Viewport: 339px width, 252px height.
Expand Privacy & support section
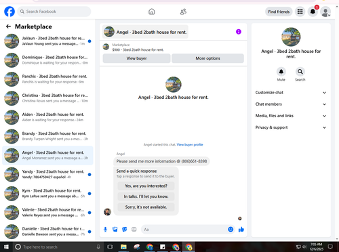pyautogui.click(x=291, y=127)
